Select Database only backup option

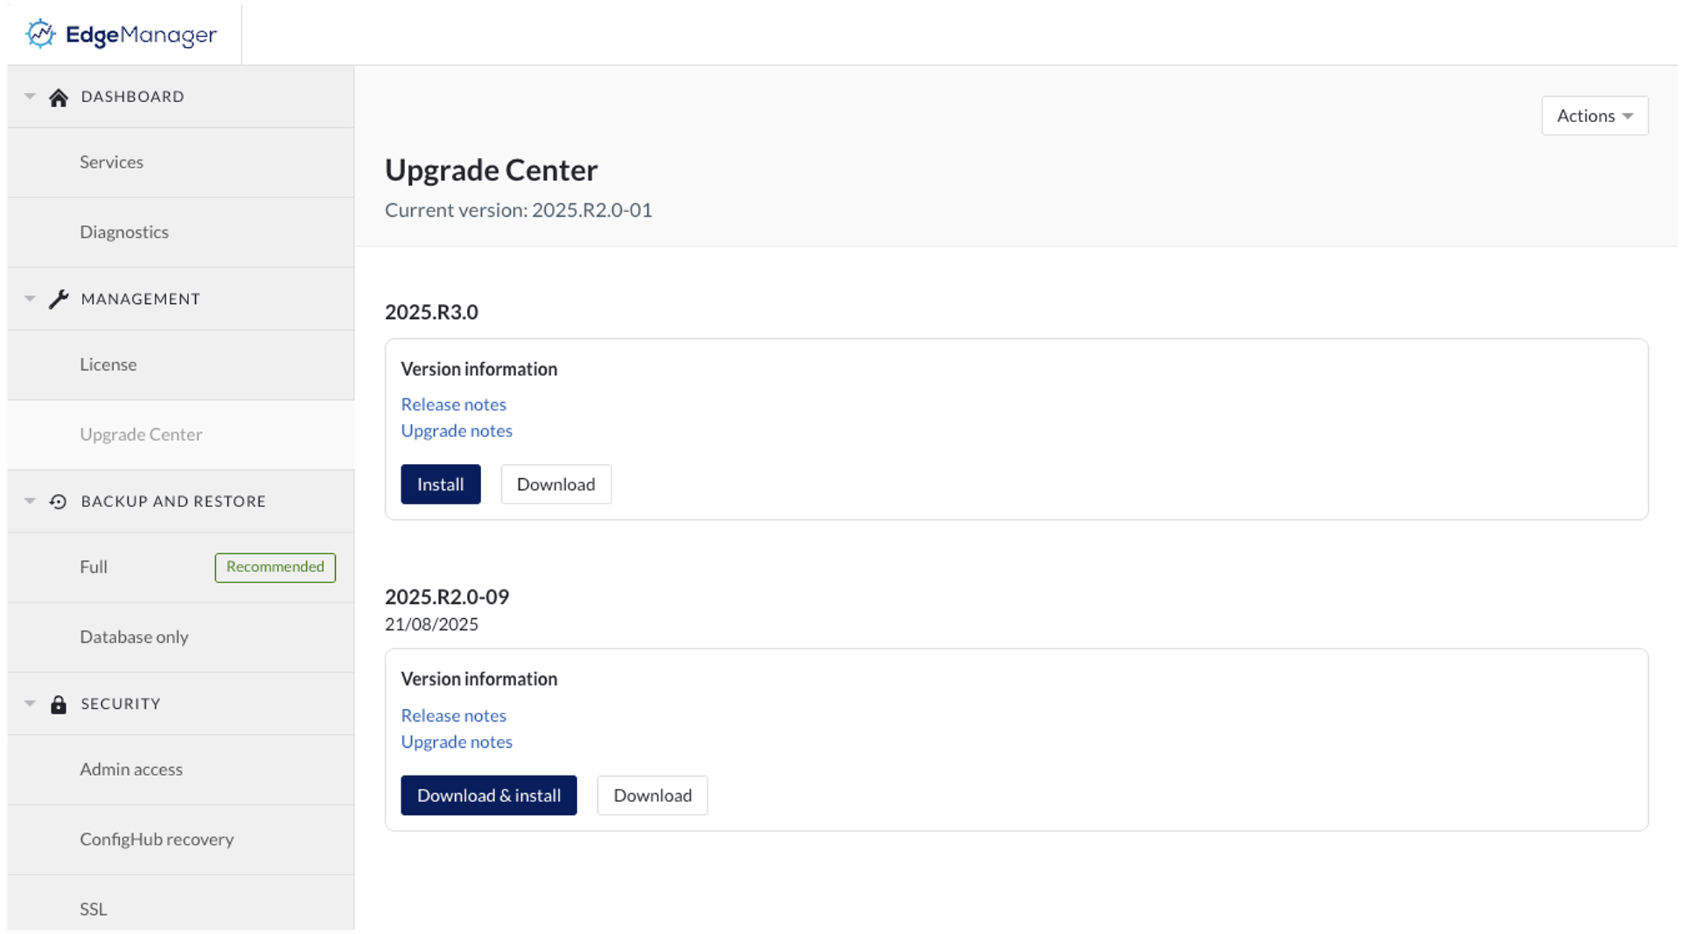point(134,637)
